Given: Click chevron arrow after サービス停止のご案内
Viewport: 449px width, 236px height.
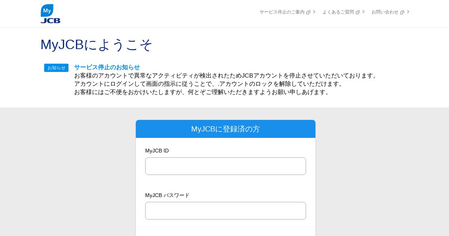Looking at the screenshot, I should (x=314, y=12).
